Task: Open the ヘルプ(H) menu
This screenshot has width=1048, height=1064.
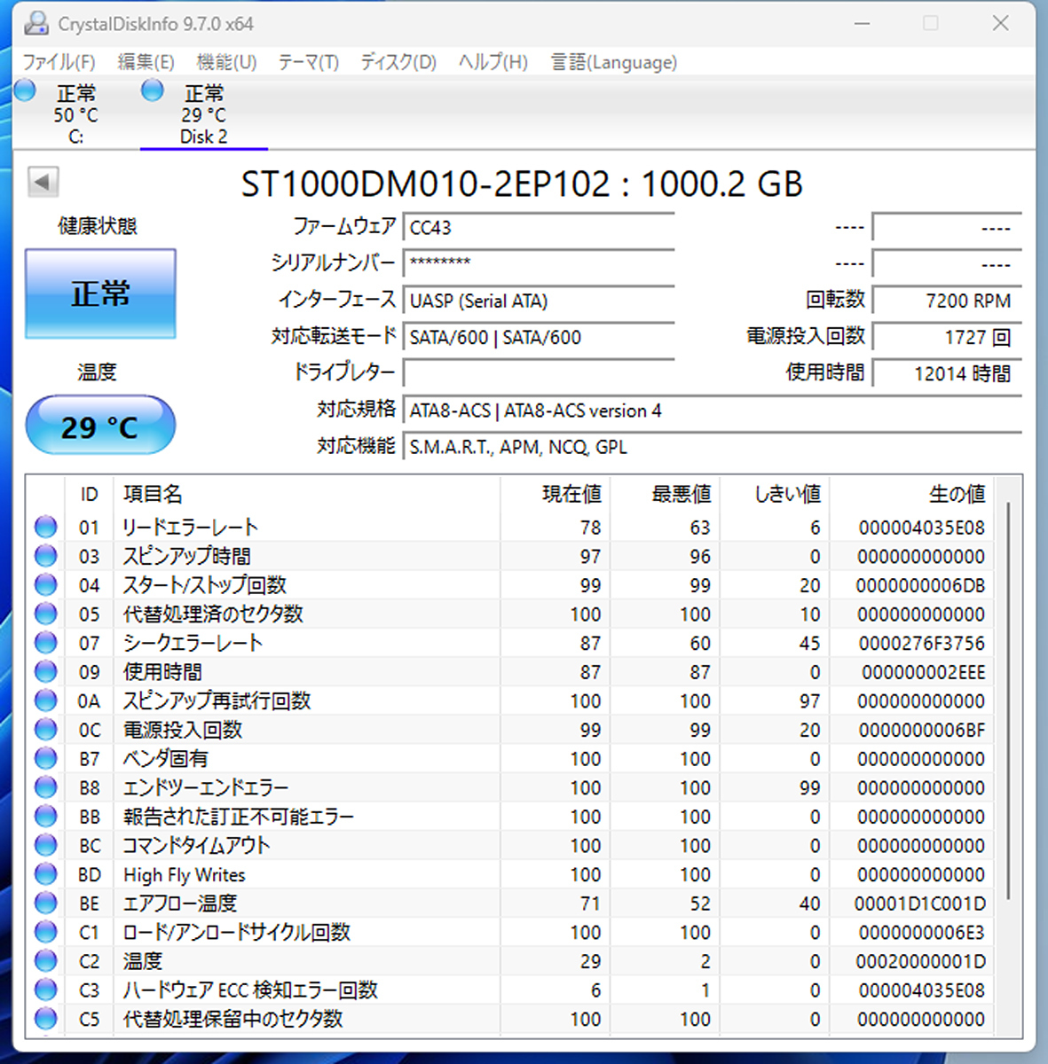Action: tap(493, 62)
